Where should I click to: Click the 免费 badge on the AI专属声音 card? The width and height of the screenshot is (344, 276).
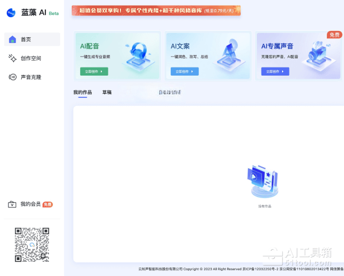(334, 35)
